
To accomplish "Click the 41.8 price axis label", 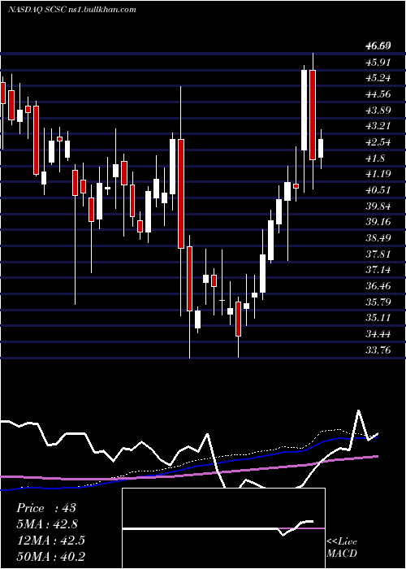I will (x=375, y=159).
